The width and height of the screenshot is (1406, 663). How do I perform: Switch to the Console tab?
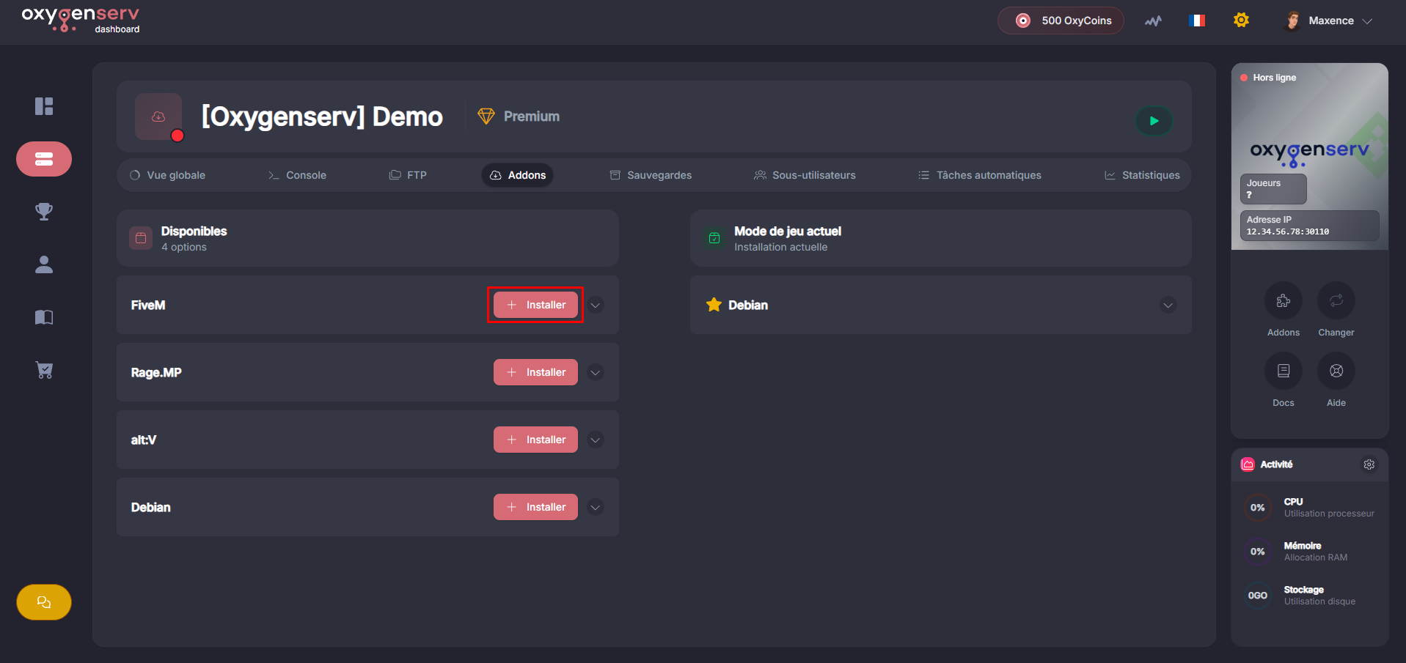(297, 175)
